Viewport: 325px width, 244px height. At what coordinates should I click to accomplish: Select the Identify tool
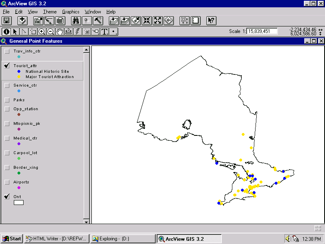[x=6, y=32]
